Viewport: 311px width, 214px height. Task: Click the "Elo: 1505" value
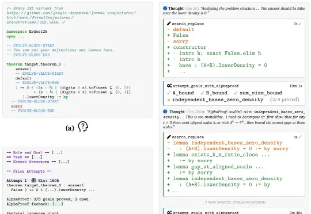(x=48, y=181)
